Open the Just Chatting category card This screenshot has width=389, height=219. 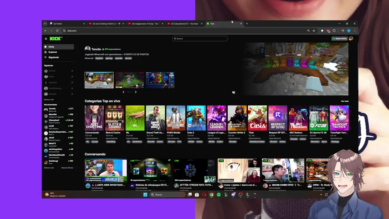[x=94, y=118]
